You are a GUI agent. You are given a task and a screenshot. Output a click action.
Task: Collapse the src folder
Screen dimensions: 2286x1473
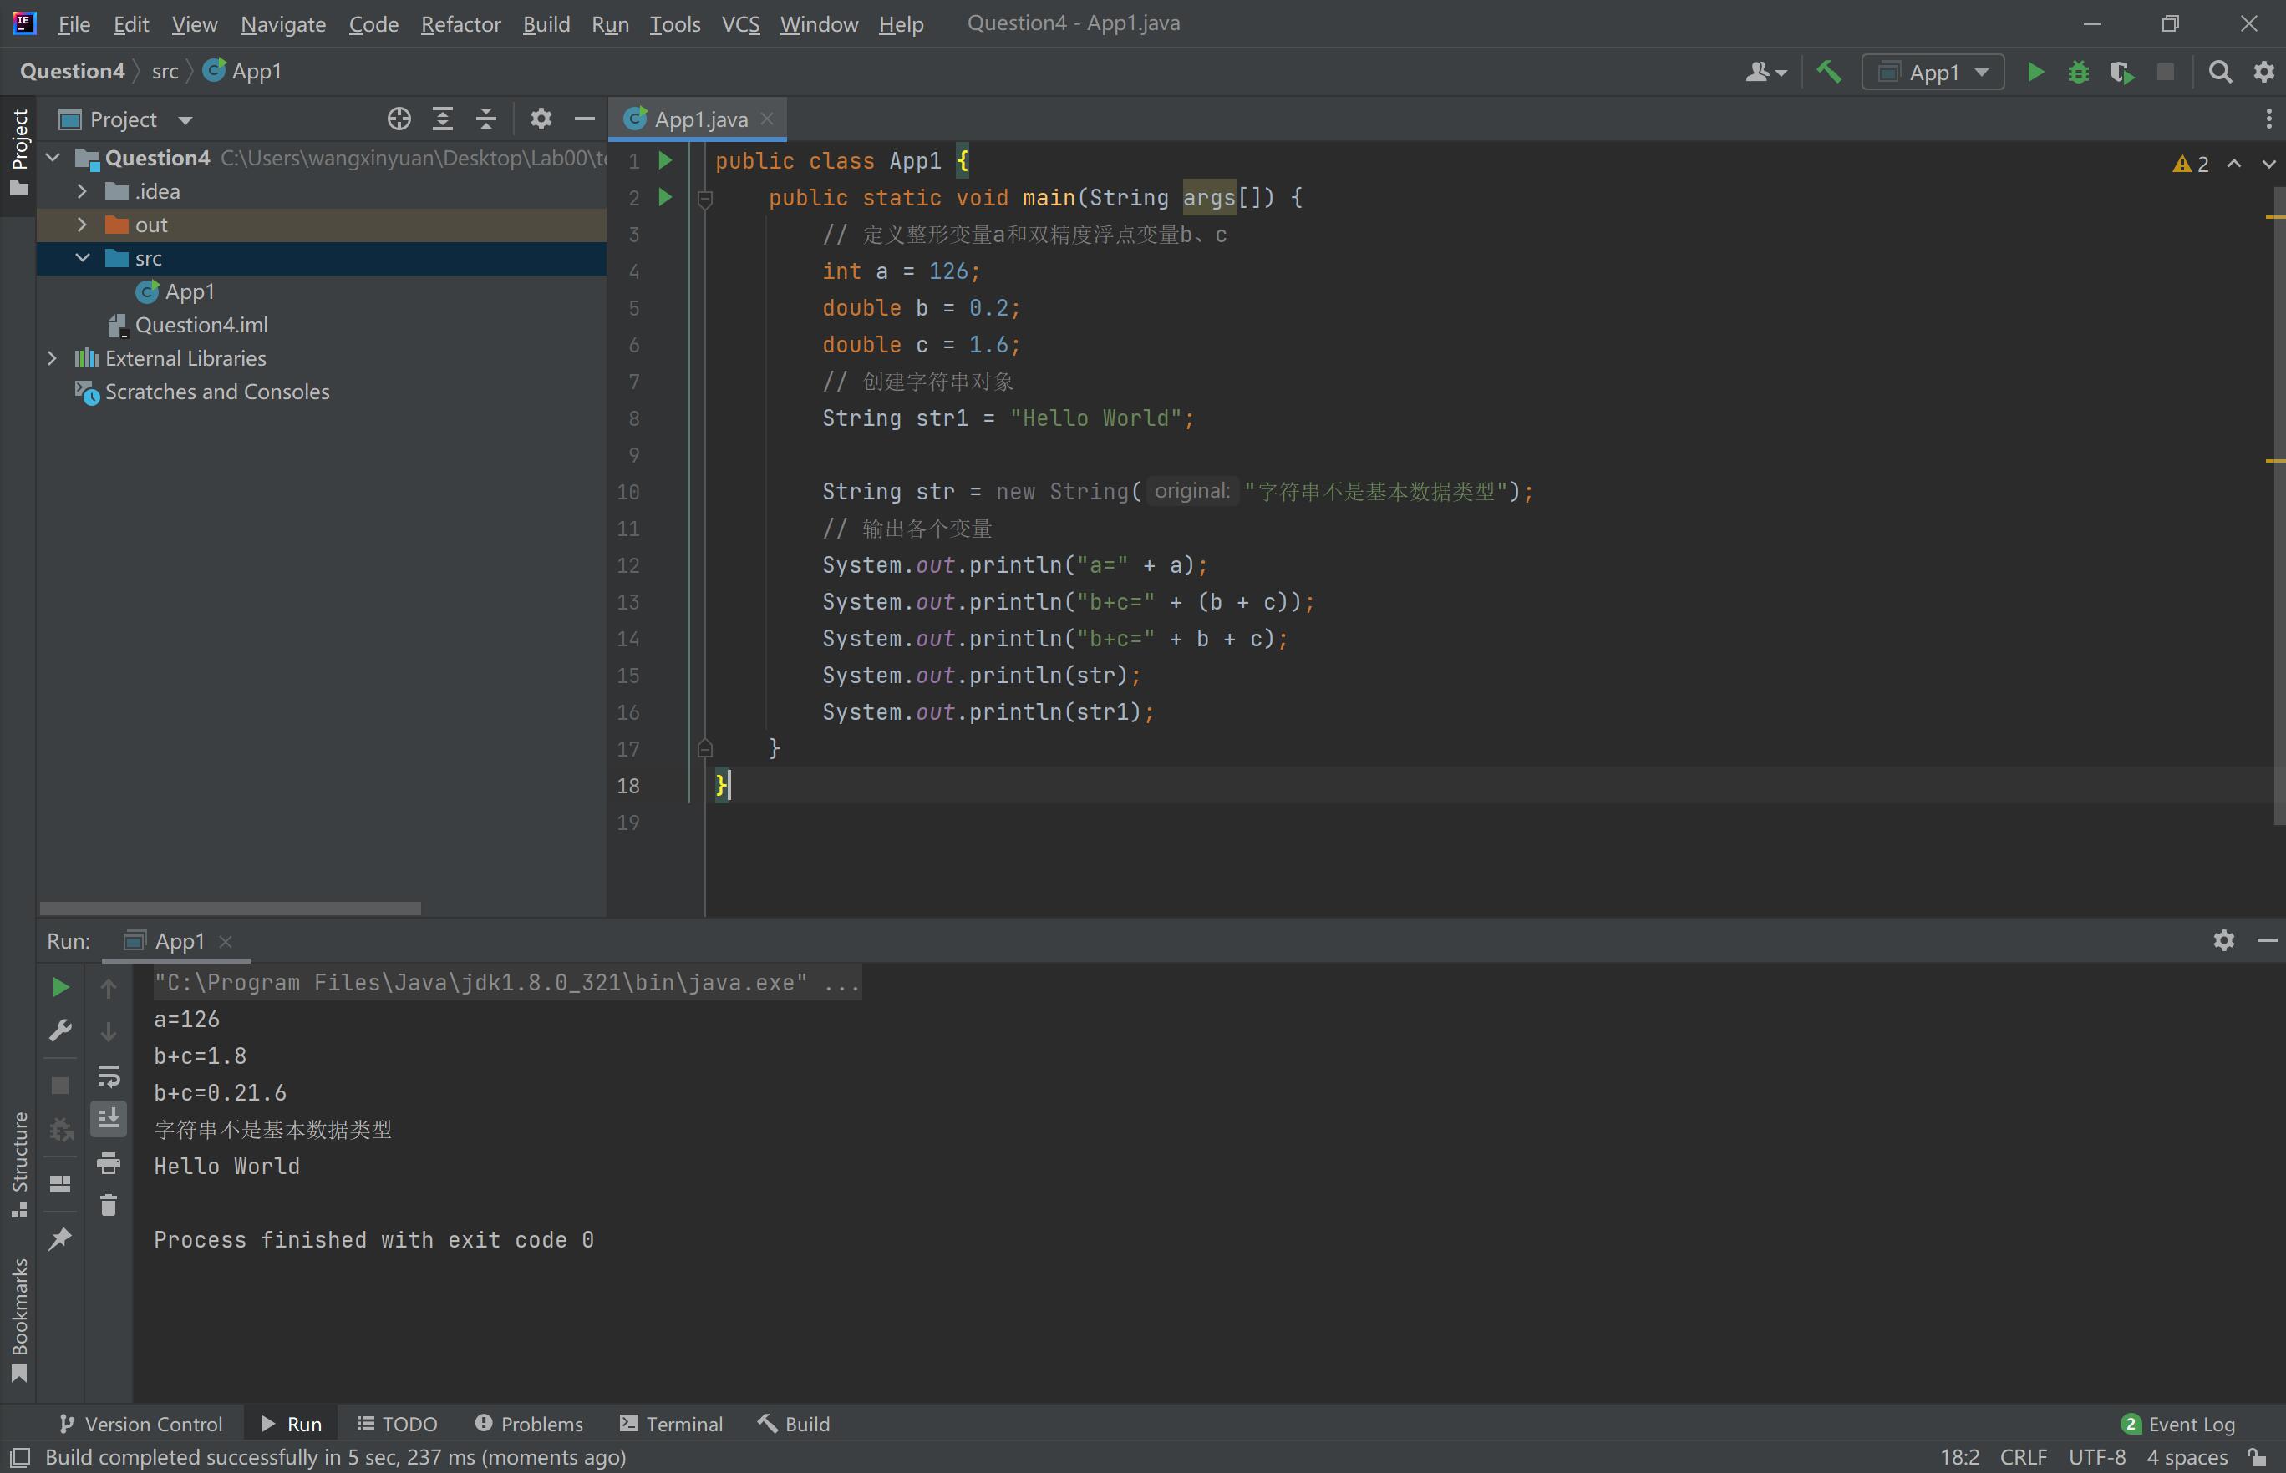[82, 258]
